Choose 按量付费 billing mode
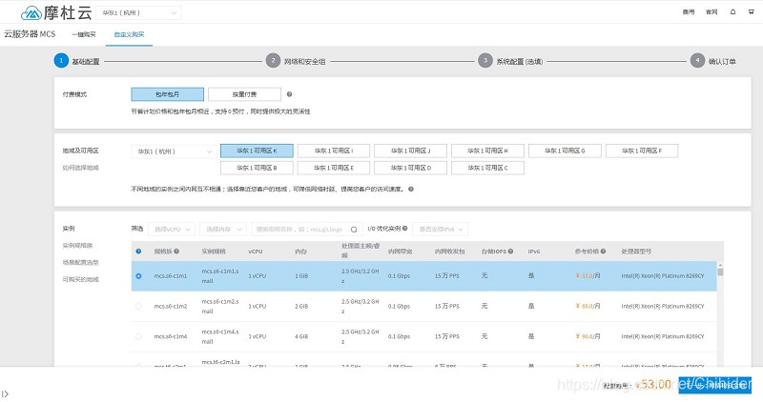This screenshot has height=402, width=763. pos(244,94)
